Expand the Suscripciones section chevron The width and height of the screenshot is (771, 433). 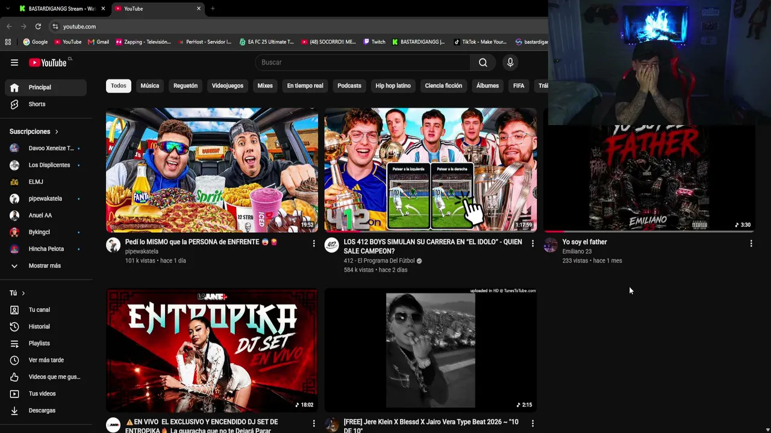coord(57,132)
